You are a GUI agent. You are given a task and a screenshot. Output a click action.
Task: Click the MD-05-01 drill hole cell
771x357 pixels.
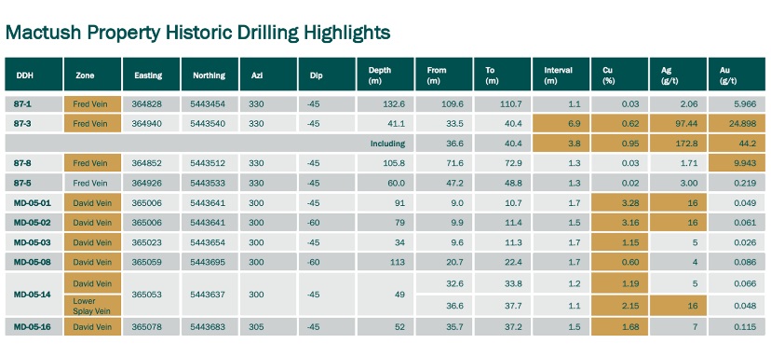(x=34, y=203)
